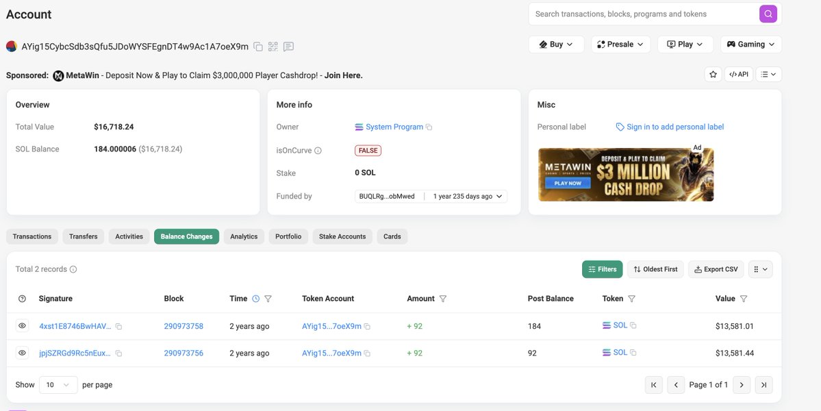Click Export CSV button
Viewport: 821px width, 411px height.
click(716, 269)
